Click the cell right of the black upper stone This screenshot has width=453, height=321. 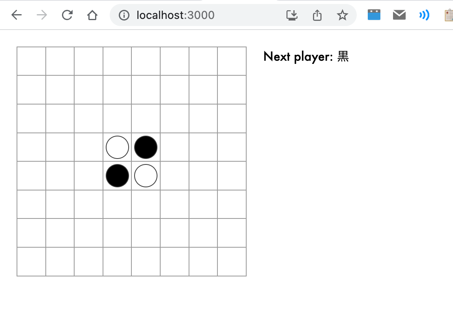click(174, 147)
